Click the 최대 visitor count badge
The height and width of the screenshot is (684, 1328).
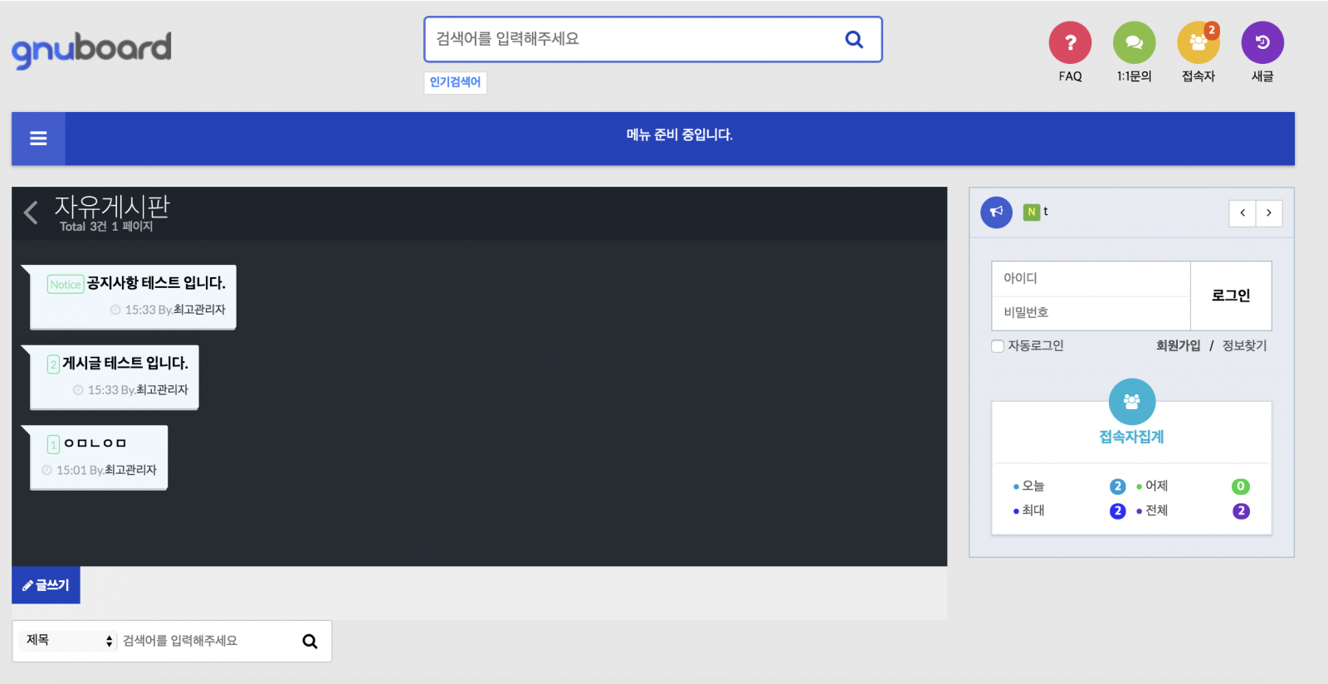point(1117,511)
